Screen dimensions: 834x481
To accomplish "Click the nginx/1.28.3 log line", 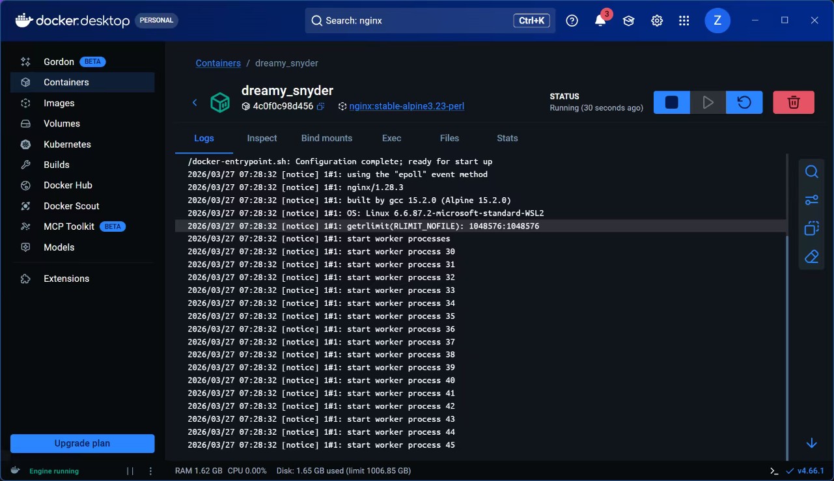I will (480, 187).
